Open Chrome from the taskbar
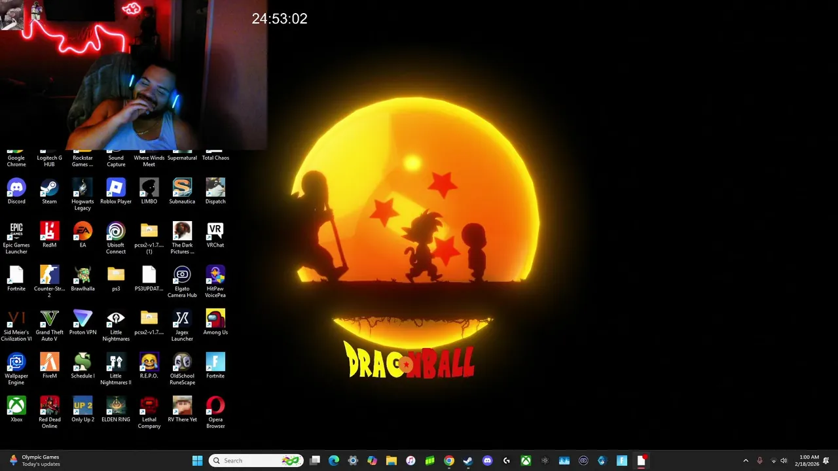This screenshot has width=838, height=471. (449, 461)
